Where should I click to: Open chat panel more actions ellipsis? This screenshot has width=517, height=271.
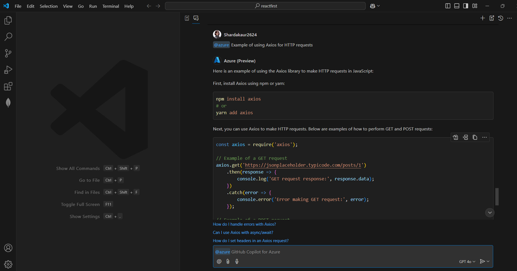tap(509, 18)
